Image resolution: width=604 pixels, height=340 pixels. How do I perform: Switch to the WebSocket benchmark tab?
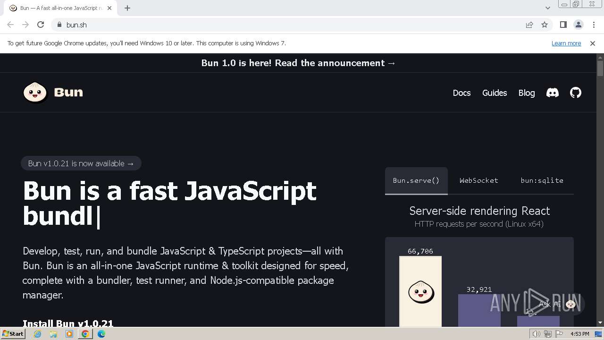click(x=479, y=180)
